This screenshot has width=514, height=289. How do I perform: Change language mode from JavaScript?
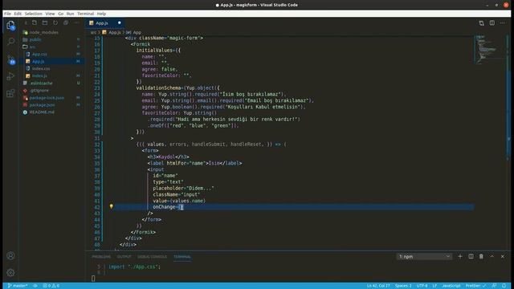click(x=451, y=286)
